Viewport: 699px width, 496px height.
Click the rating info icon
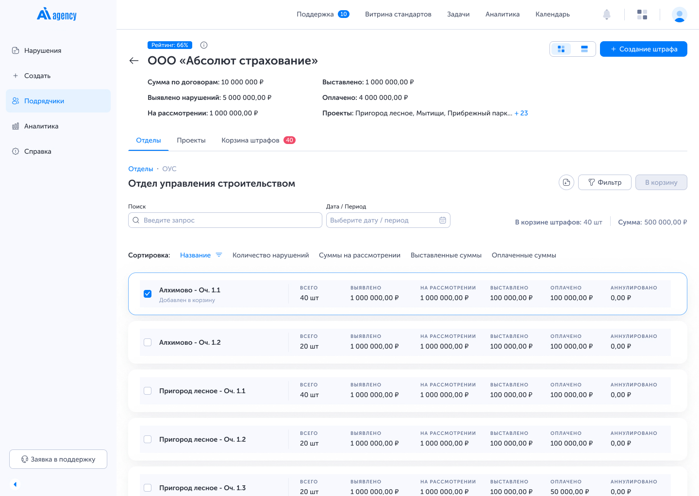[x=204, y=45]
